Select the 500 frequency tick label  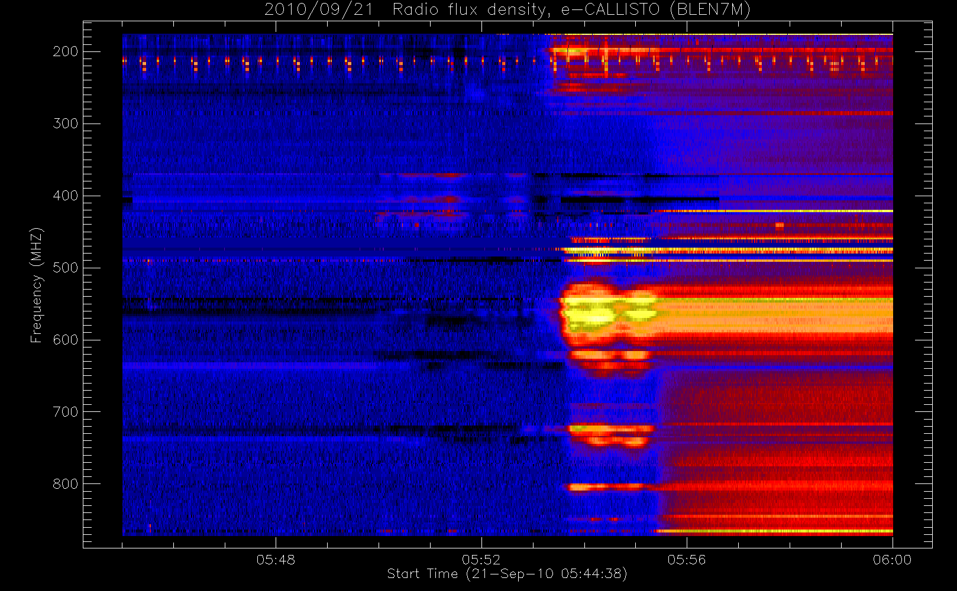66,268
